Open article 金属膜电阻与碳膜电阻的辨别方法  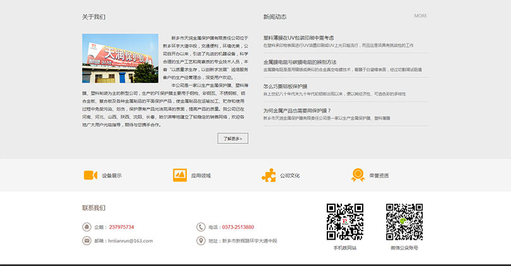pos(300,62)
